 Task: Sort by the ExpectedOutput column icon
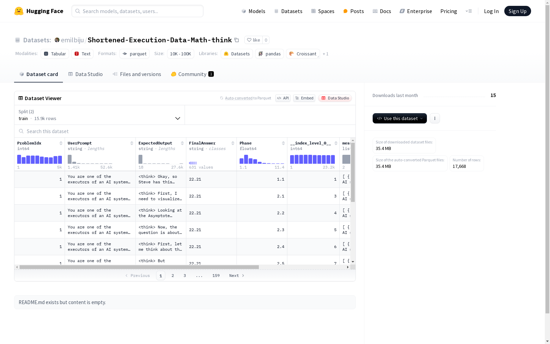click(x=182, y=143)
